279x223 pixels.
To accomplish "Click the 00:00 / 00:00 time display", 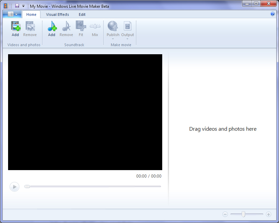I will 149,176.
